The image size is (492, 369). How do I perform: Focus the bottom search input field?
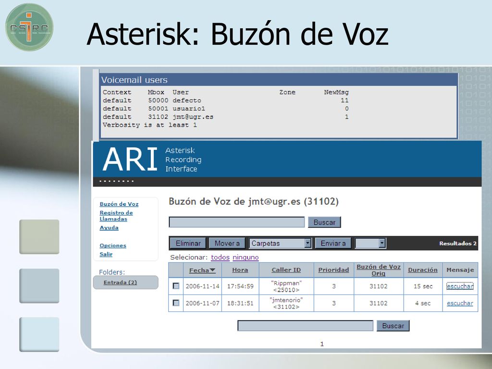305,326
